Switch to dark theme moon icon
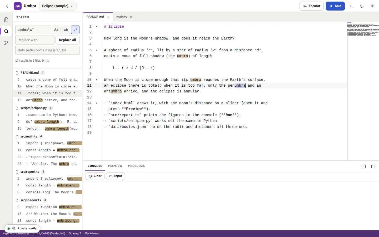Screen dimensions: 379x237 coord(362,6)
